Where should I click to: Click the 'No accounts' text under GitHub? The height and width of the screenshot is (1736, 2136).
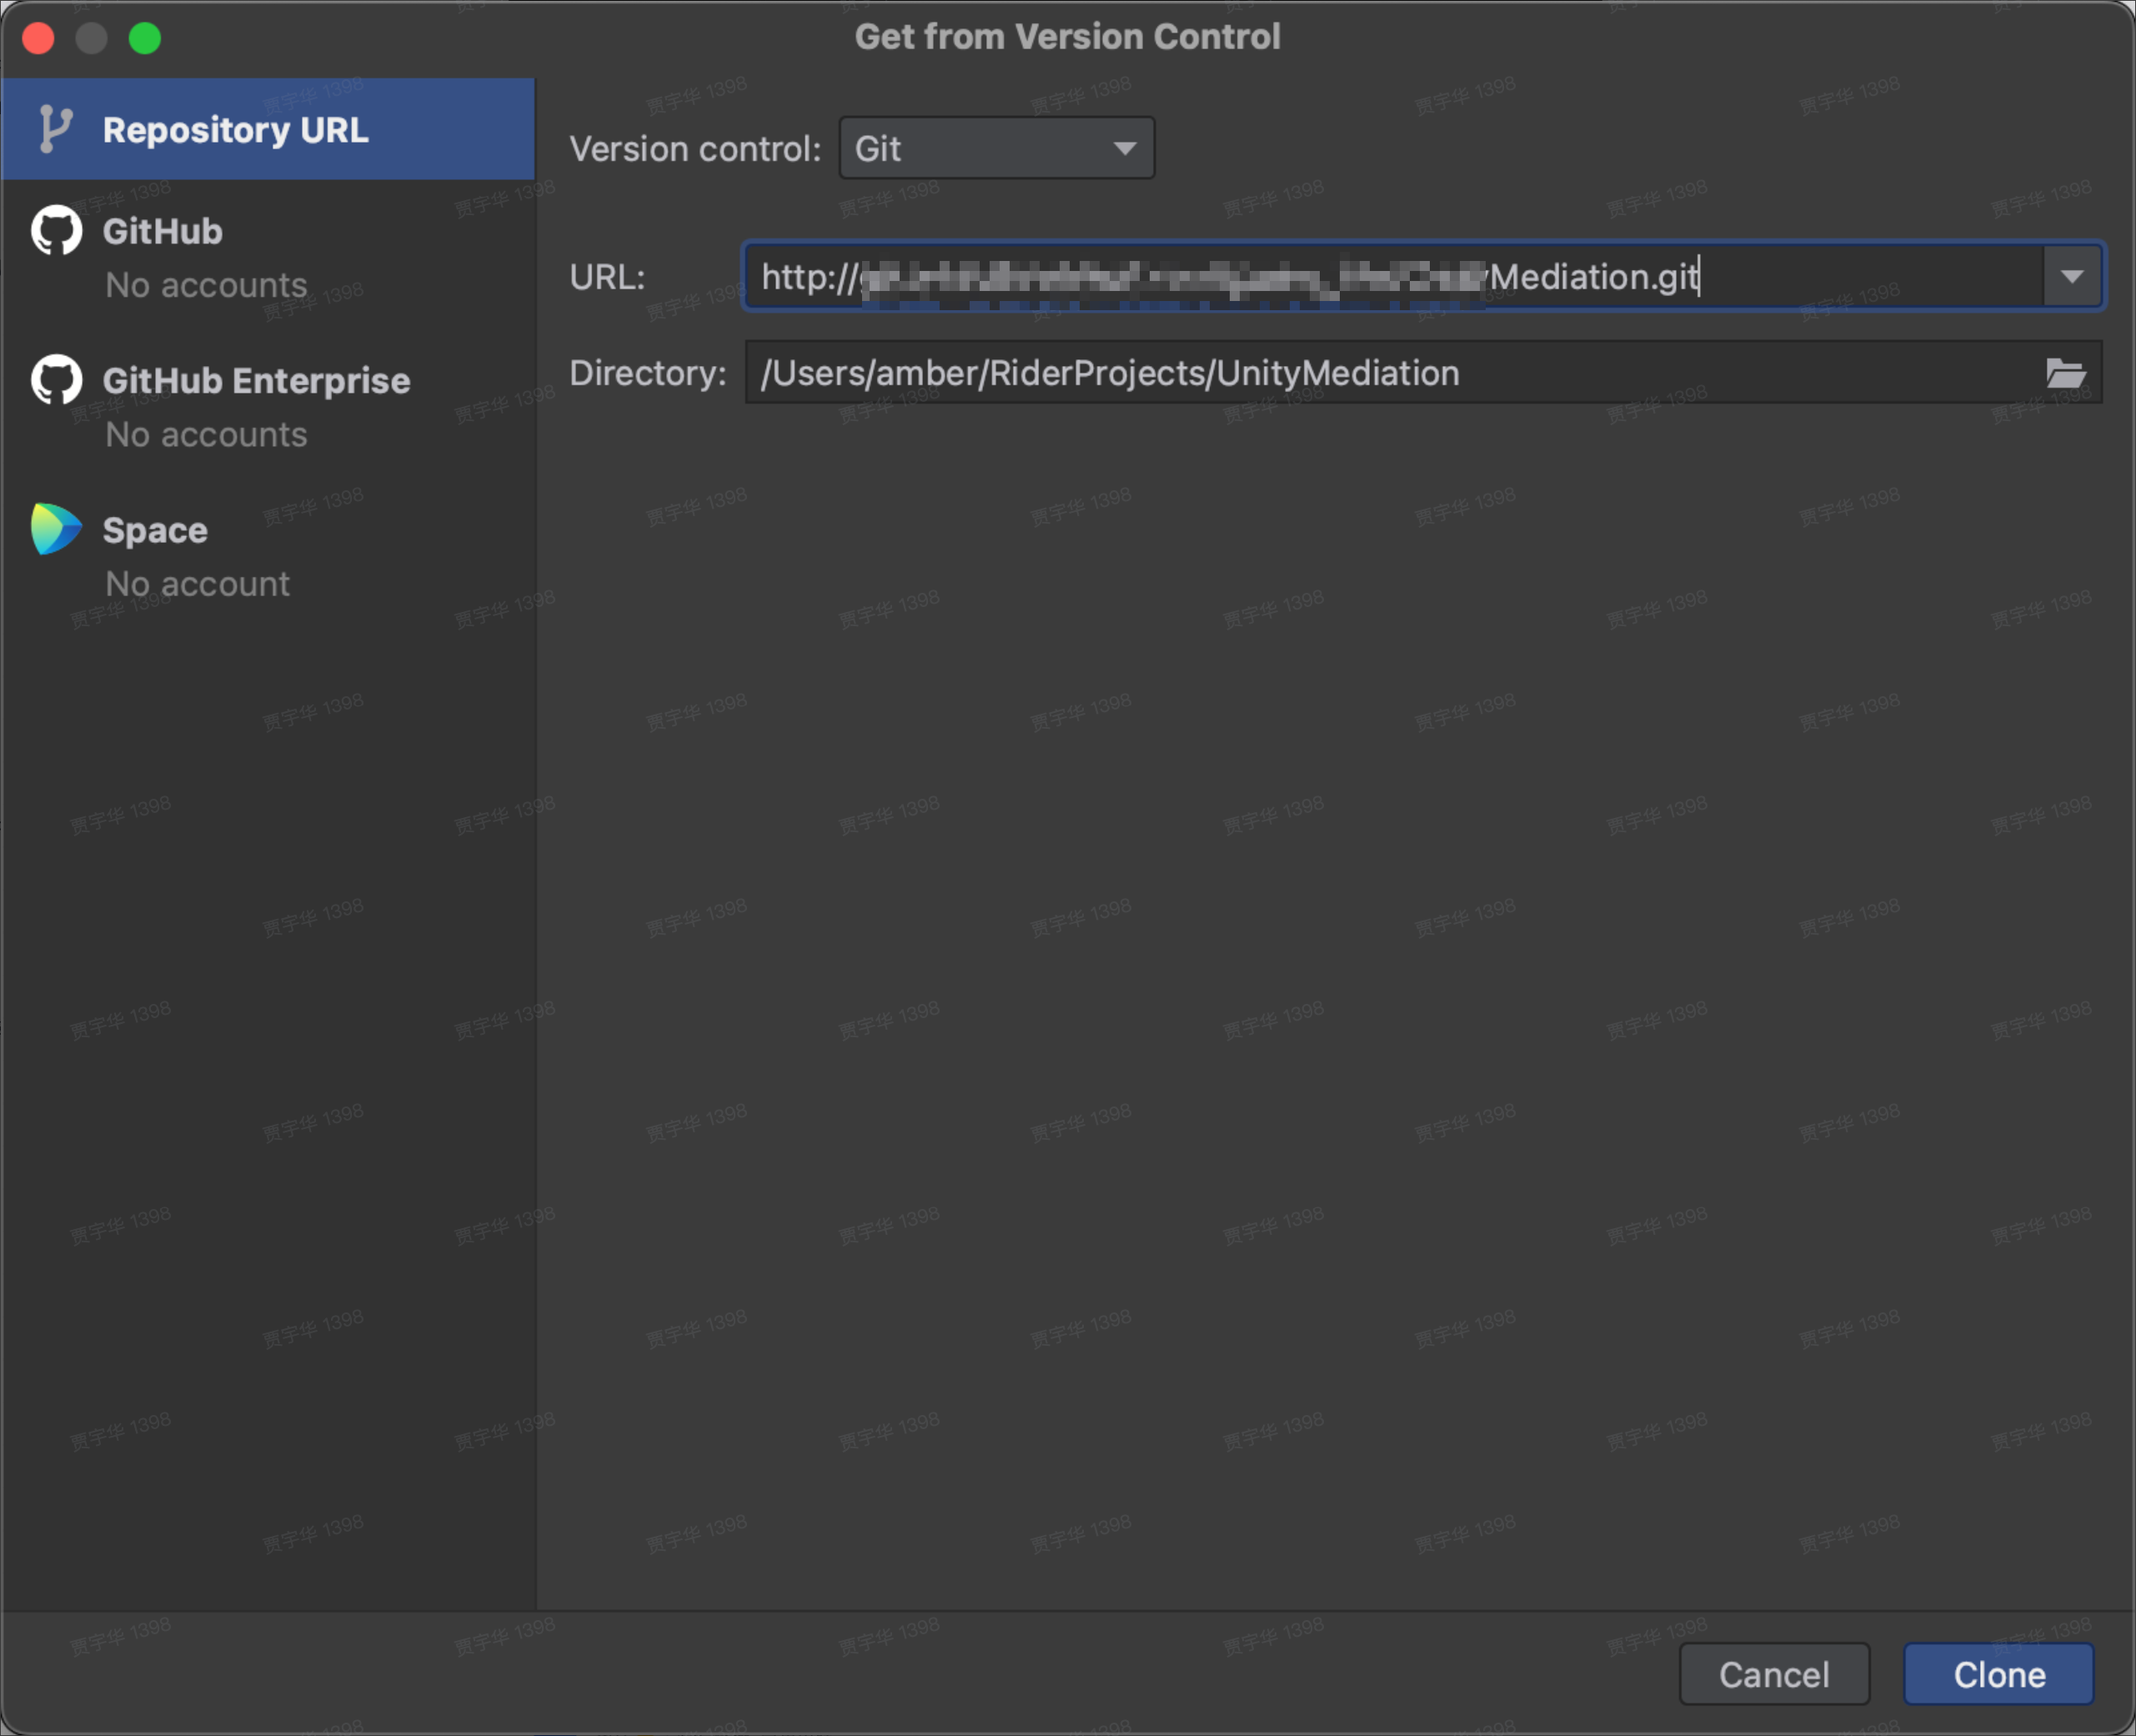(206, 285)
